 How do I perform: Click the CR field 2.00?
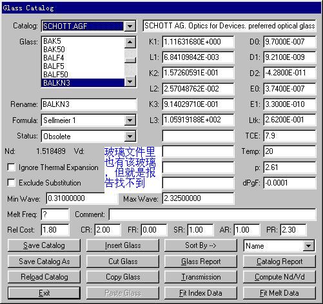pos(108,230)
